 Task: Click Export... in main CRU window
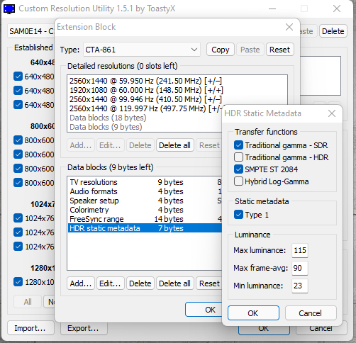(x=84, y=328)
